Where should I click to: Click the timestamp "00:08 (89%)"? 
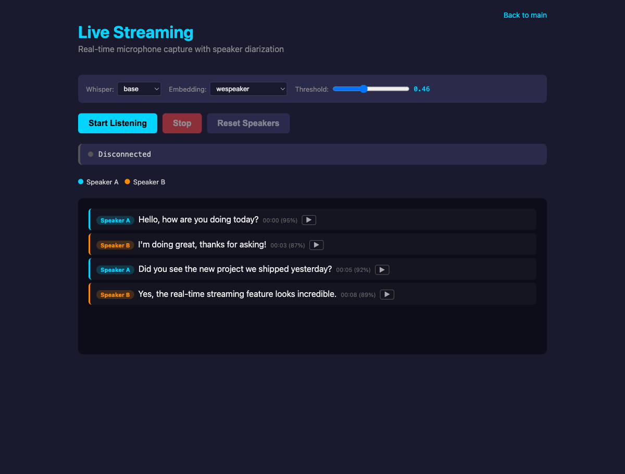(358, 295)
